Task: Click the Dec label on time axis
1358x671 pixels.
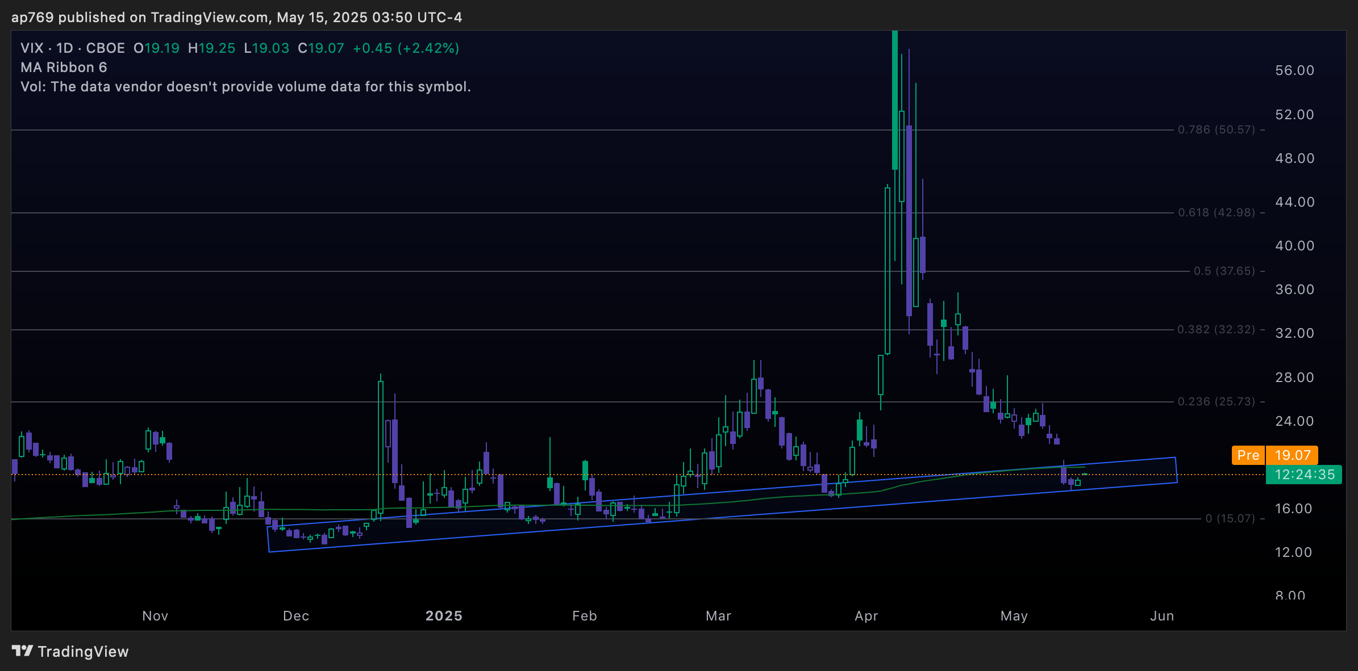Action: tap(296, 616)
